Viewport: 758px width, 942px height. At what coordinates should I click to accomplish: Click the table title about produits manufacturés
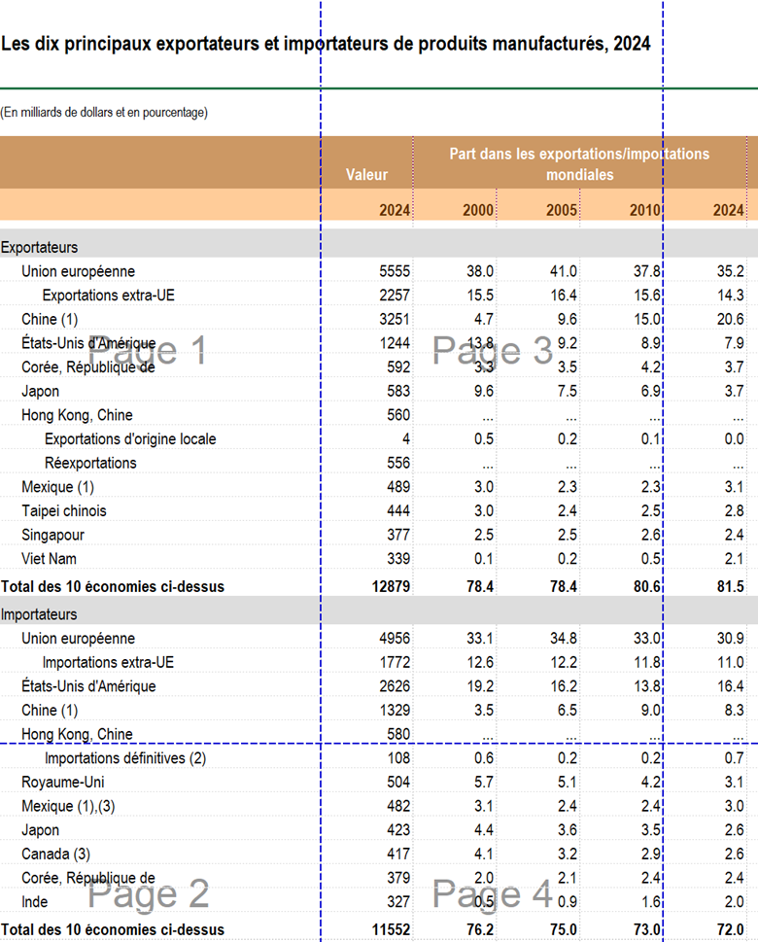click(x=326, y=45)
